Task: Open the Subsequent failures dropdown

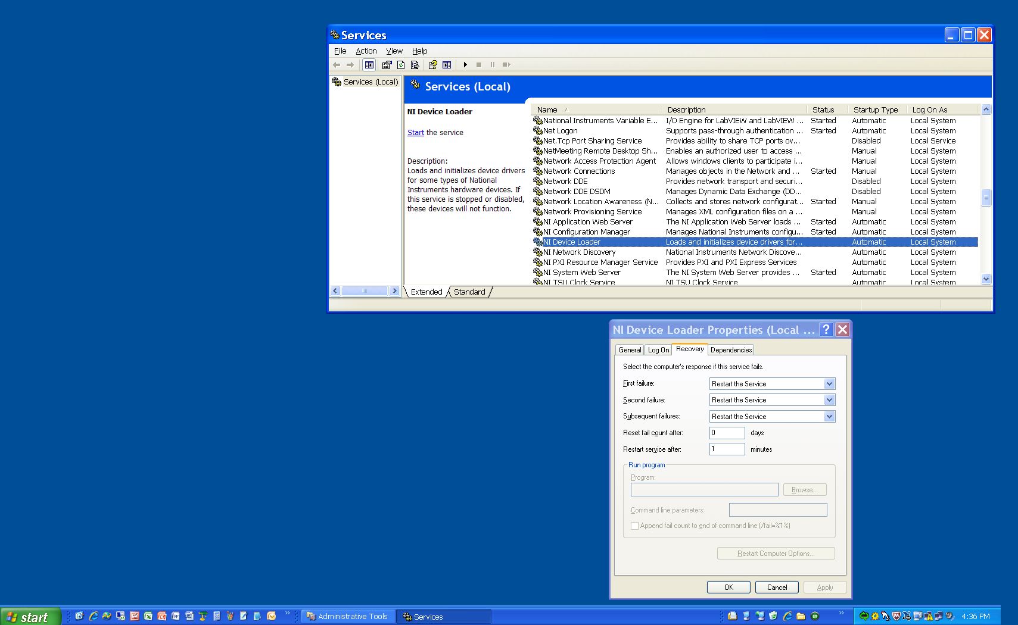Action: 829,417
